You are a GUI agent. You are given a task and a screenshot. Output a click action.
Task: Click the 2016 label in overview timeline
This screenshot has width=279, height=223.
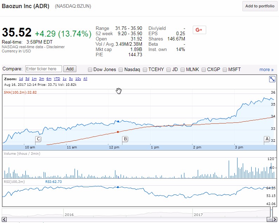point(69,215)
